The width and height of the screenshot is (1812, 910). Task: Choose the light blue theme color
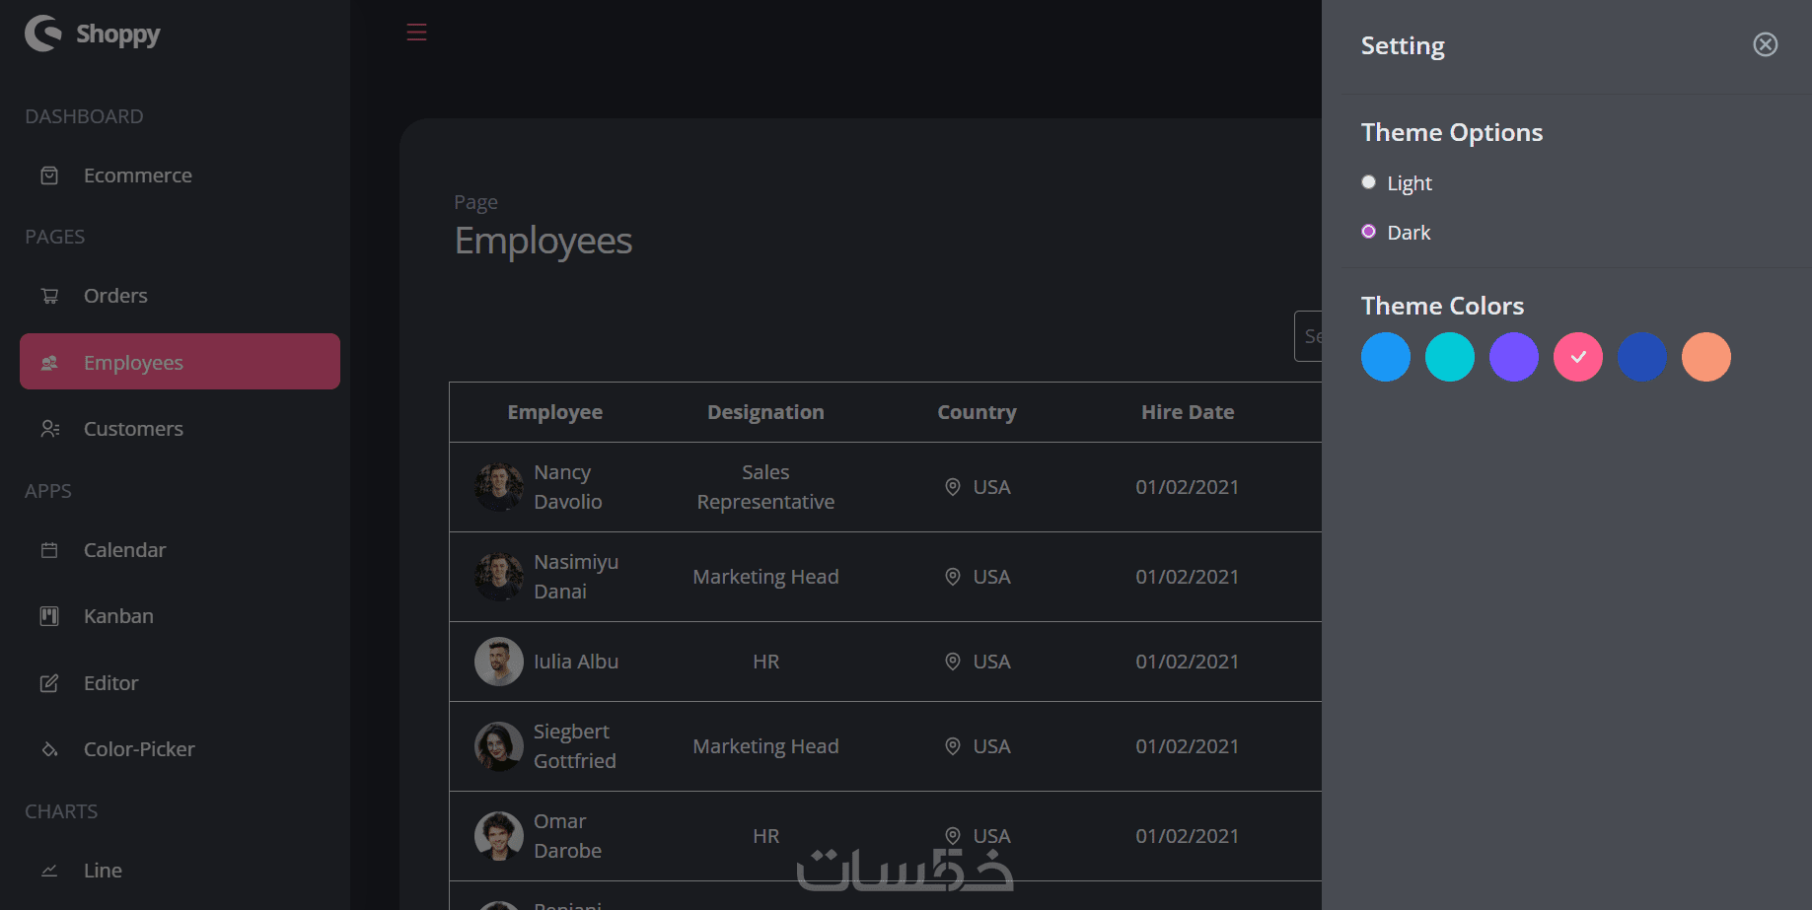tap(1385, 357)
